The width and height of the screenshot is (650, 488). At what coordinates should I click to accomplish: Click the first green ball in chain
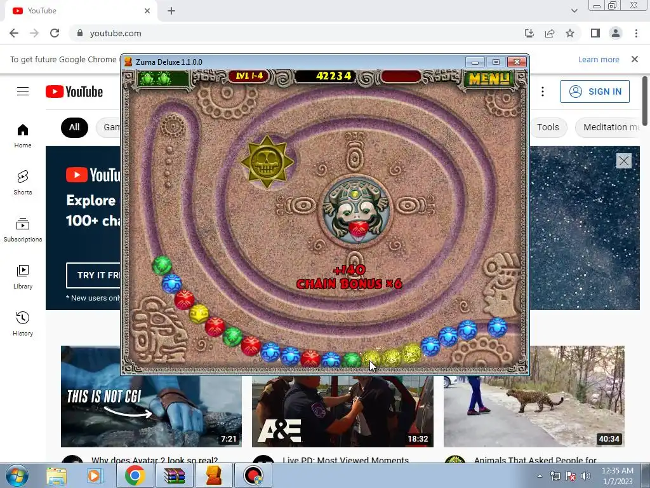coord(162,265)
